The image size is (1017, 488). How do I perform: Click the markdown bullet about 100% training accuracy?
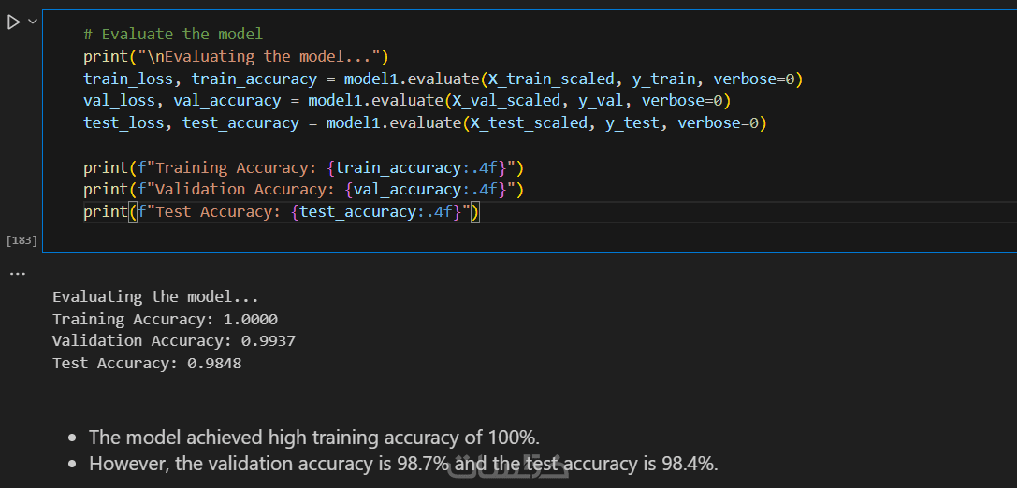click(314, 437)
